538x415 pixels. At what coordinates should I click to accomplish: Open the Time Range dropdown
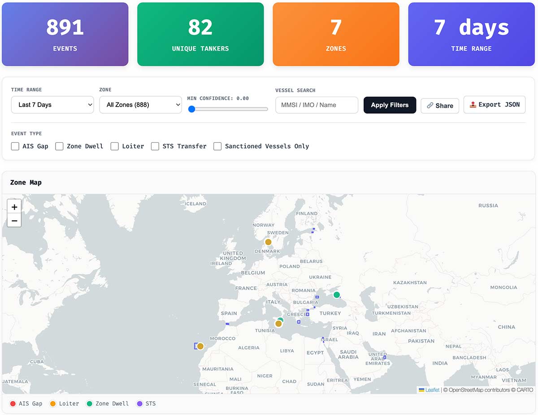(x=52, y=105)
